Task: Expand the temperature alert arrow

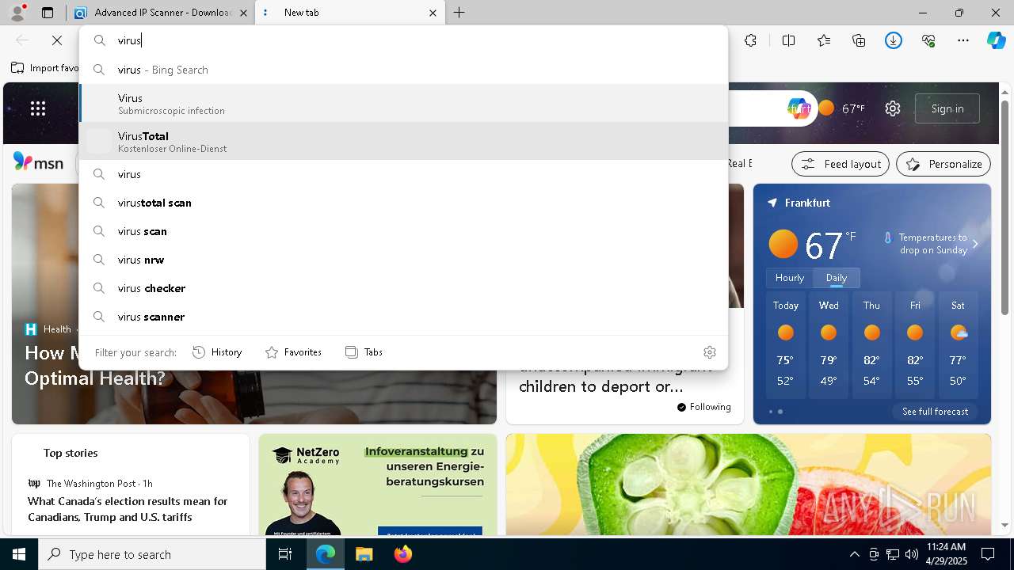Action: [x=975, y=244]
